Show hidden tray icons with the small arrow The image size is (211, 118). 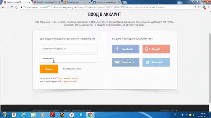click(x=179, y=115)
